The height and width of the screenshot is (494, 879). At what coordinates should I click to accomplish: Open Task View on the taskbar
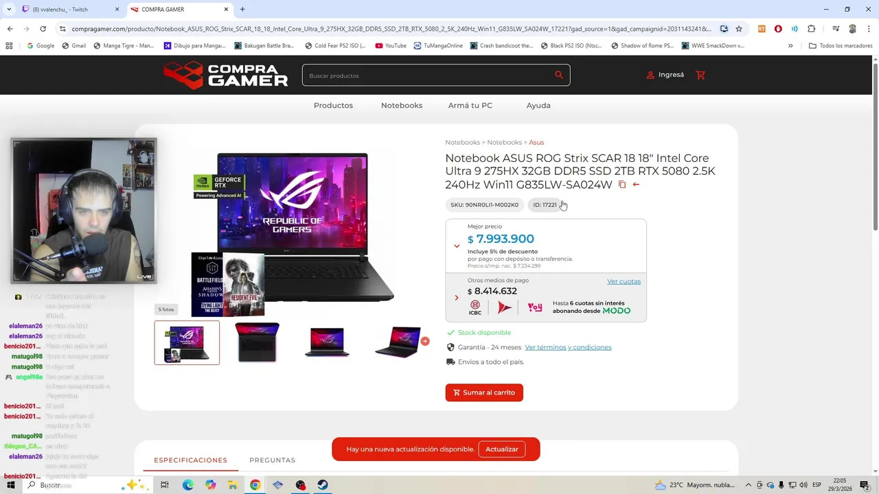tap(165, 485)
